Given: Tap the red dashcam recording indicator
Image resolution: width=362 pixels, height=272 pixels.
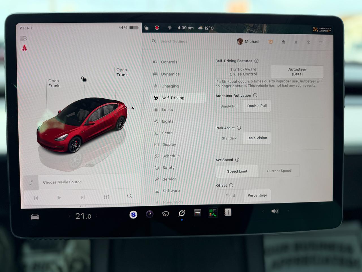Looking at the screenshot, I should click(x=157, y=28).
